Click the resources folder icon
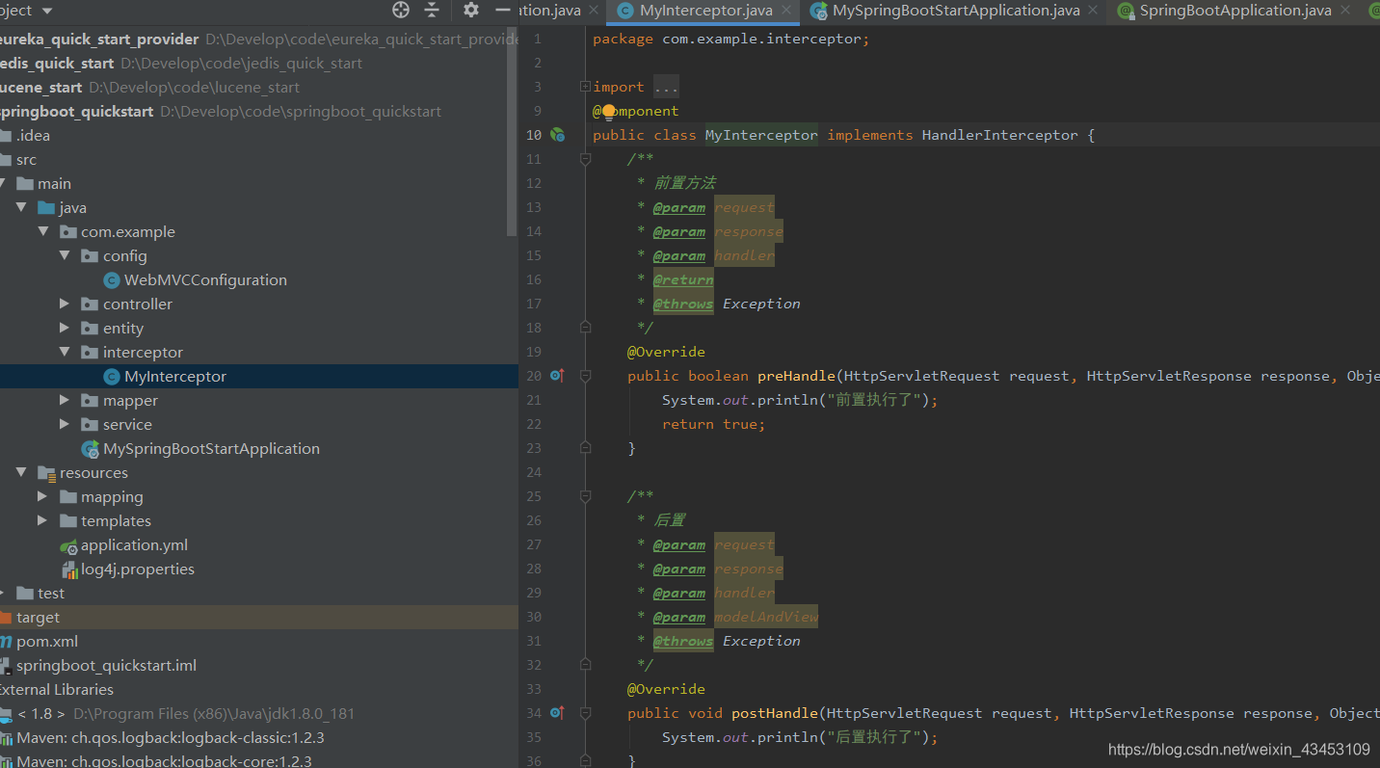The height and width of the screenshot is (768, 1380). [46, 473]
